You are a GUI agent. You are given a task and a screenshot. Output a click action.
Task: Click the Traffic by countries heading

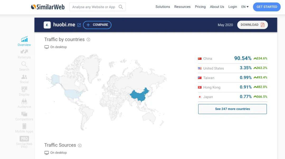[65, 39]
